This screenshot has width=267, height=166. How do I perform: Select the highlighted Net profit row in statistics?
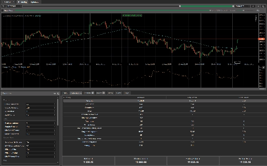point(165,101)
